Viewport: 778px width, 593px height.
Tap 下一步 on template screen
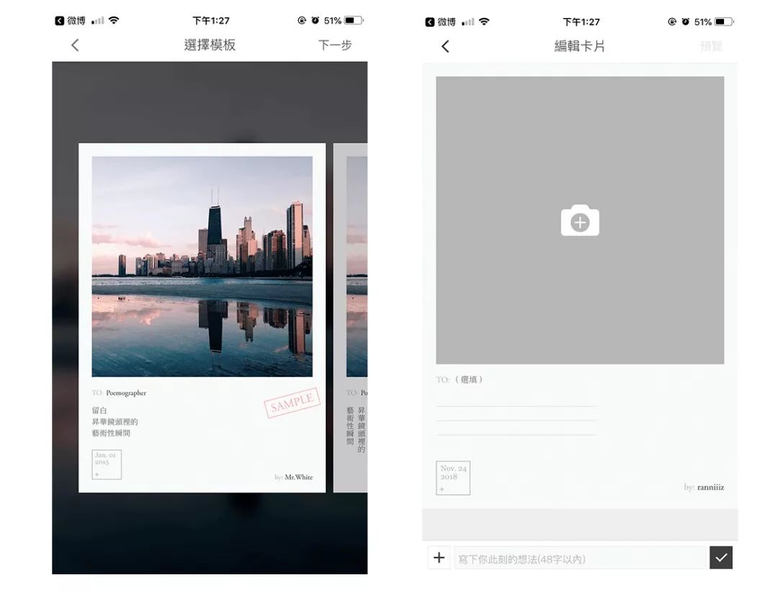[x=335, y=45]
